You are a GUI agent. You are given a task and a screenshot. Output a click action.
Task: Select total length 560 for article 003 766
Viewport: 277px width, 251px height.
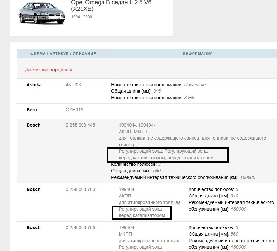[234, 234]
